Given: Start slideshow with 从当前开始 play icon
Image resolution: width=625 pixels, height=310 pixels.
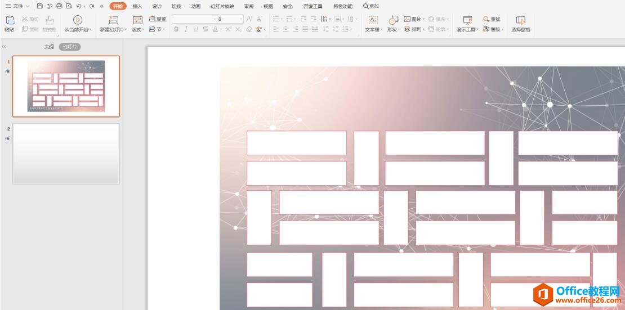Looking at the screenshot, I should click(x=78, y=20).
